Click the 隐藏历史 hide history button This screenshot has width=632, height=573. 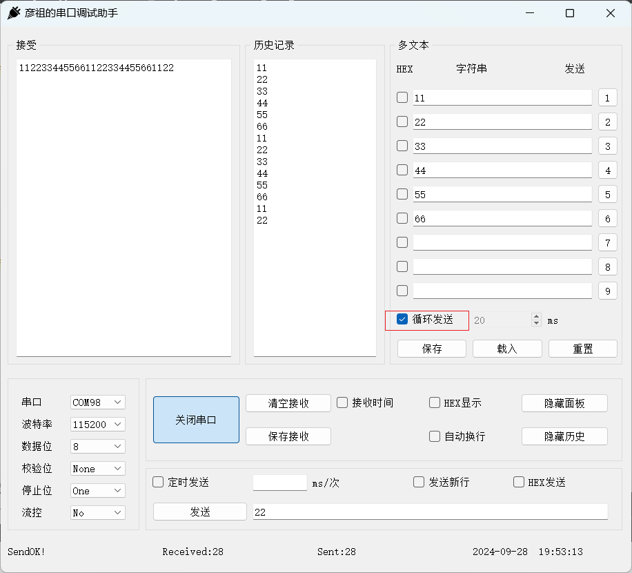[564, 436]
